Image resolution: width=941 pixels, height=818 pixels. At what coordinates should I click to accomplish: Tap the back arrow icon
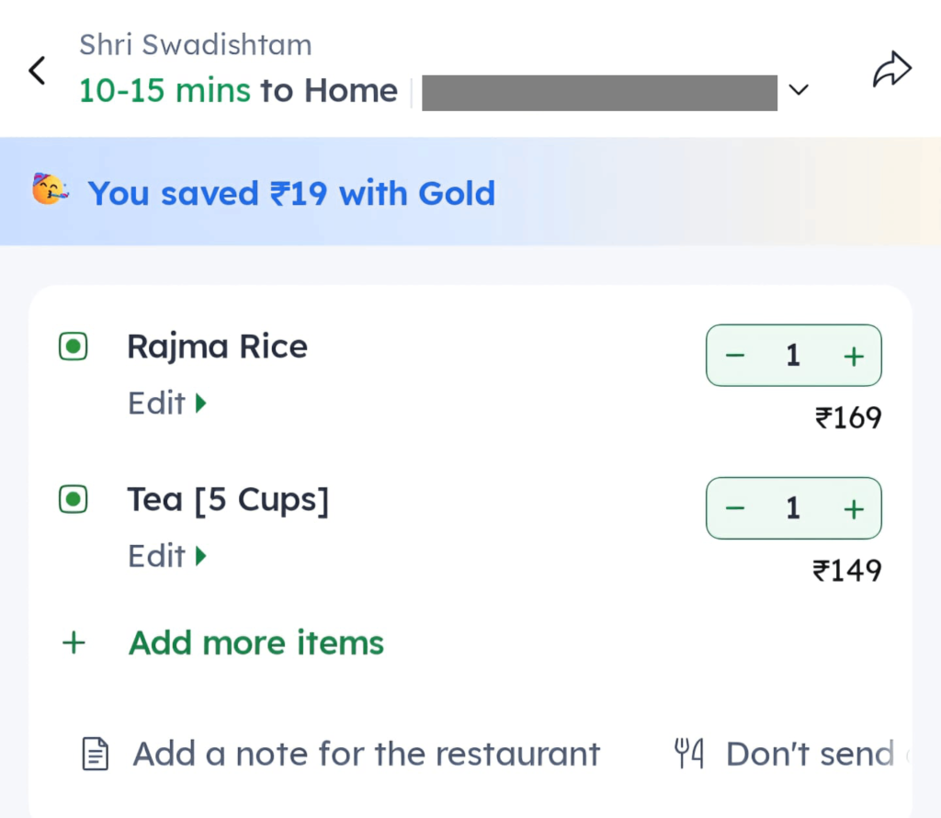coord(38,71)
